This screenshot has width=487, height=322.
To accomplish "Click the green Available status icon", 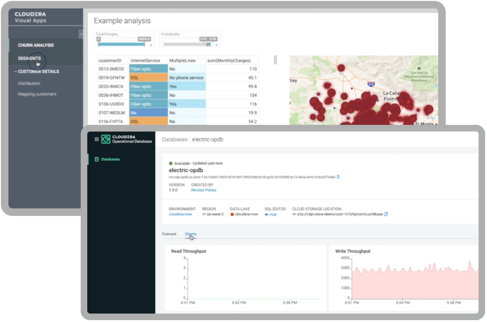I will click(170, 163).
